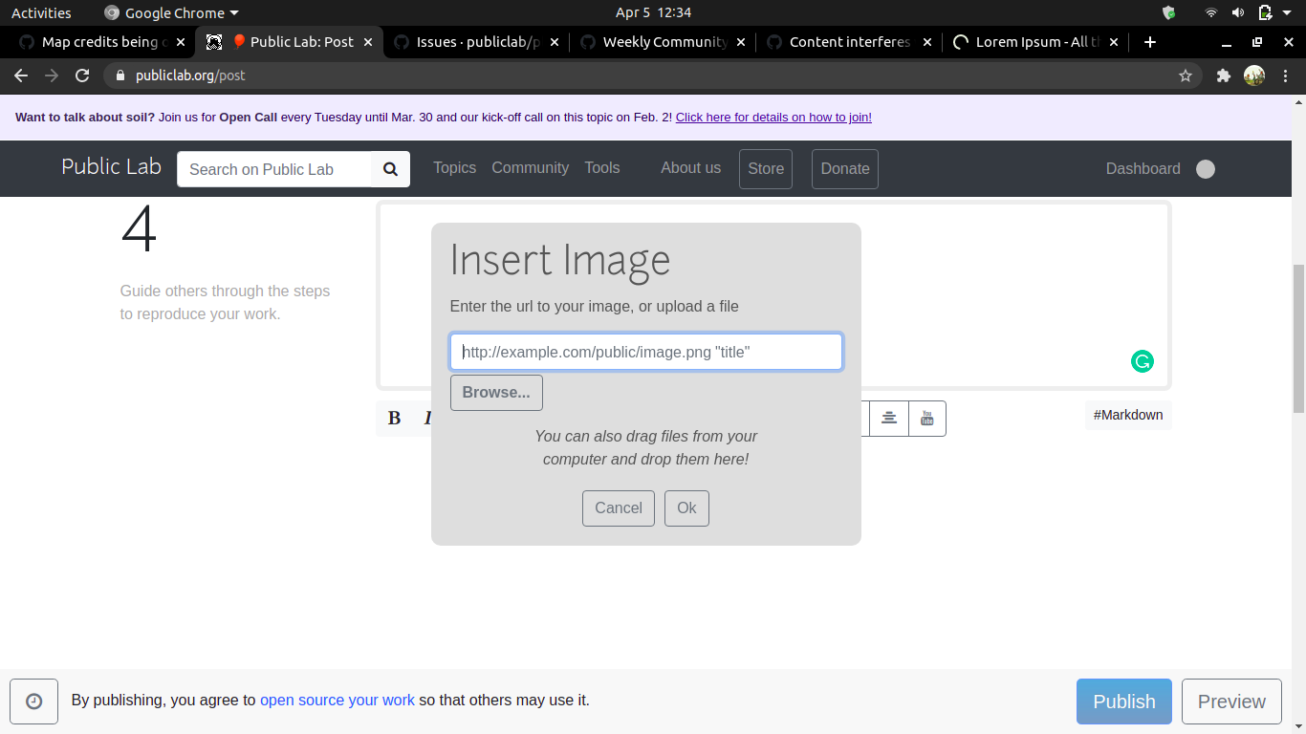Follow the open source your work link

337,701
